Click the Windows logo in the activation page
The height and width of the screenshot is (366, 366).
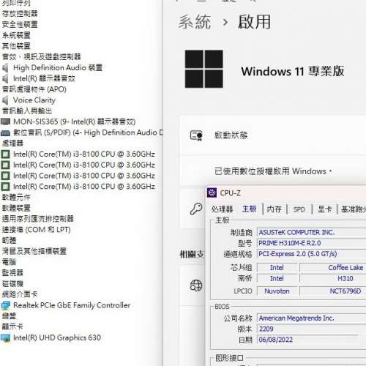(203, 69)
